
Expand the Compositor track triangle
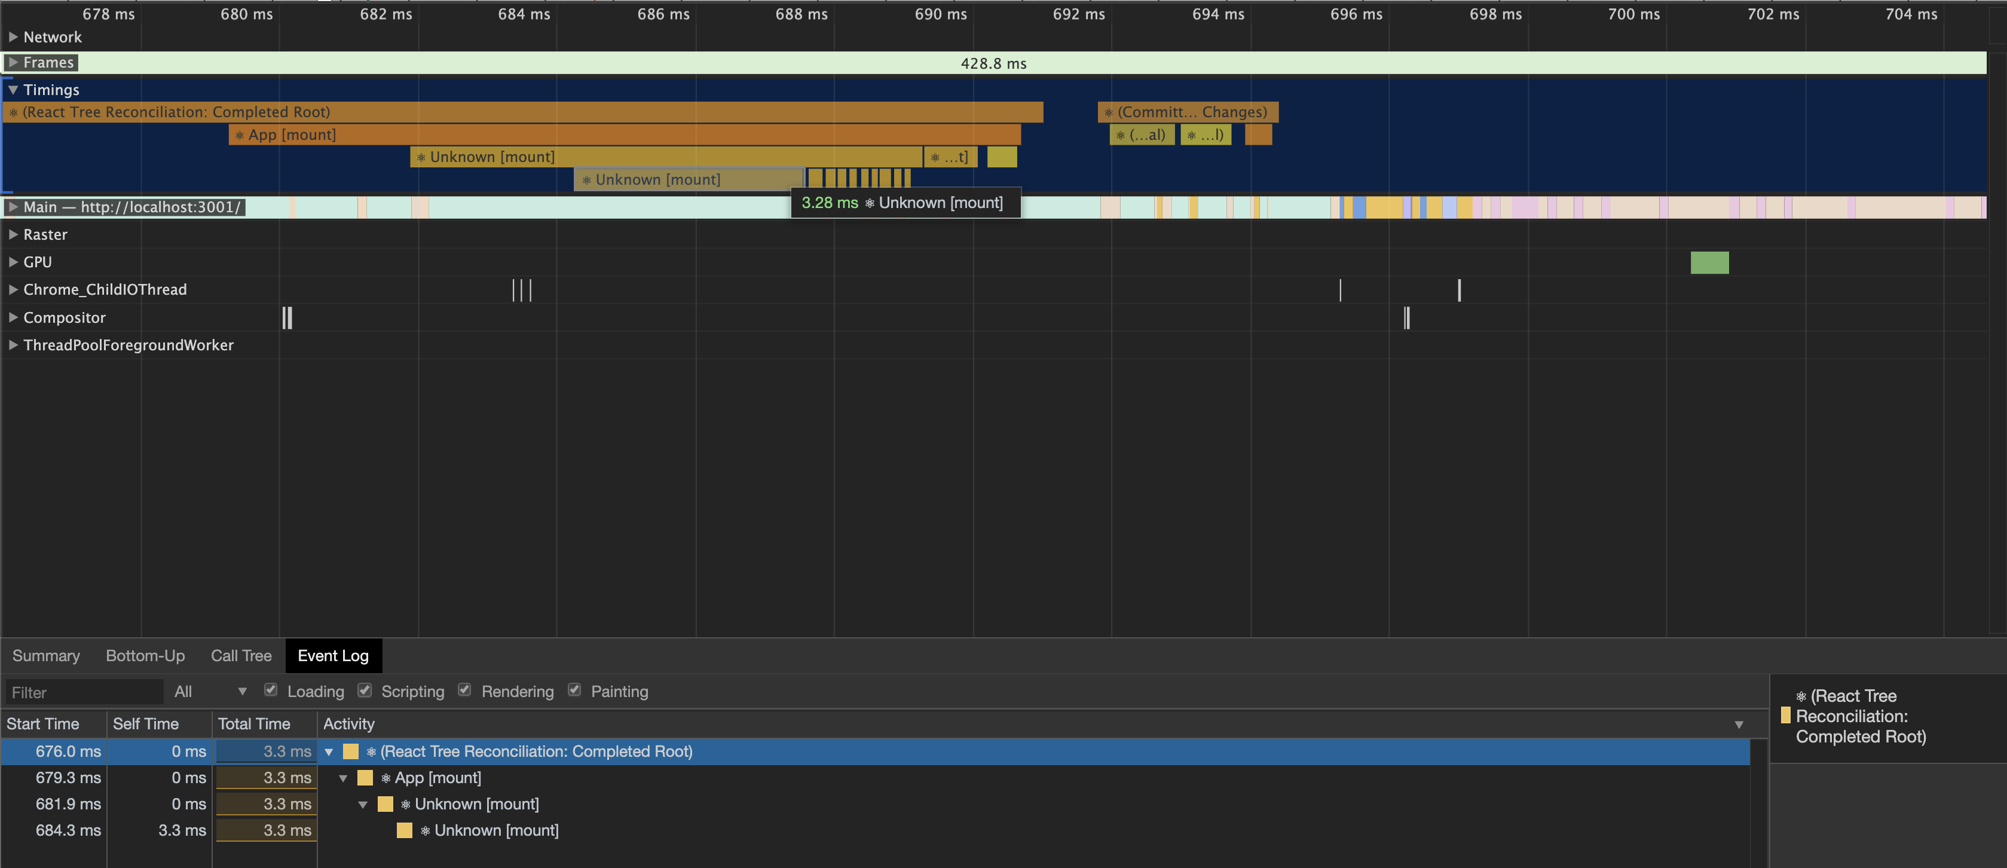[x=13, y=317]
